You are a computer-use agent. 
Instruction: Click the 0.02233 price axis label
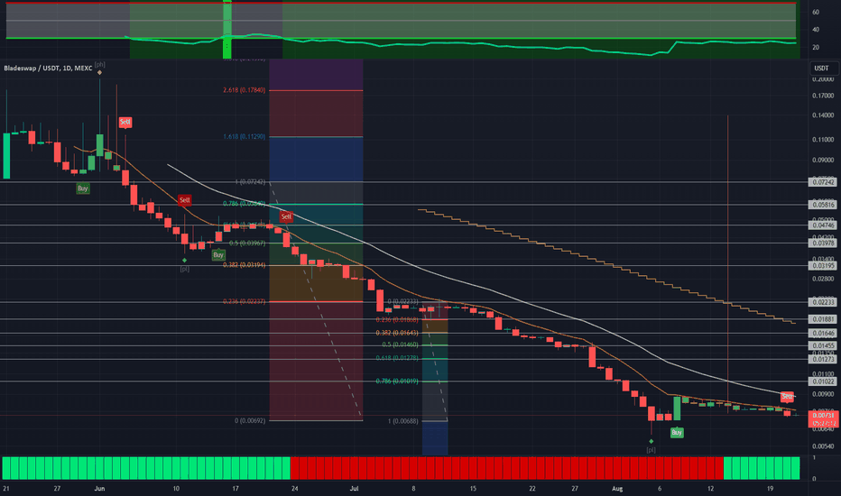pos(823,302)
